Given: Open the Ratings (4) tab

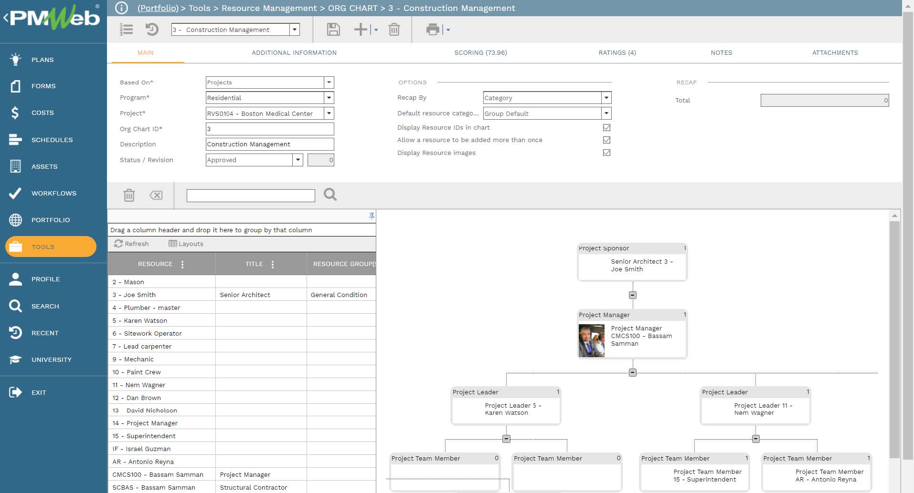Looking at the screenshot, I should (617, 53).
